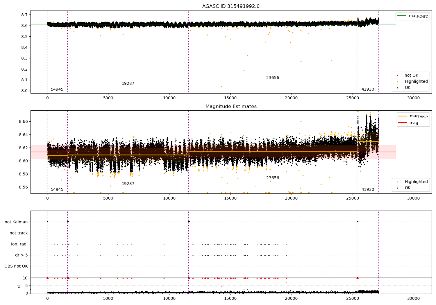
Task: Click the '25000' x-axis tick under the Magnitude Estimates plot
Action: 352,198
